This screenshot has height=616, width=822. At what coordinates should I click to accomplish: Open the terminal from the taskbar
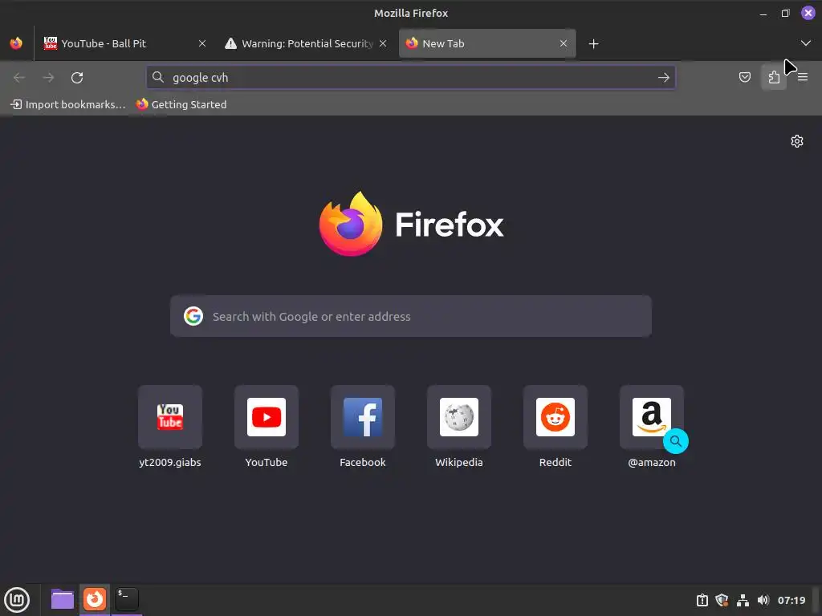pos(126,599)
